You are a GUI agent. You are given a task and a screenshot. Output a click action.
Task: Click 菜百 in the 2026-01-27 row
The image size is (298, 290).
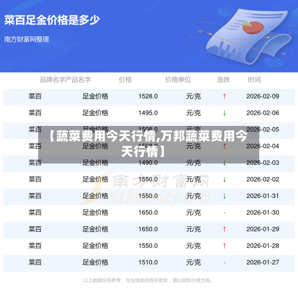tap(35, 263)
